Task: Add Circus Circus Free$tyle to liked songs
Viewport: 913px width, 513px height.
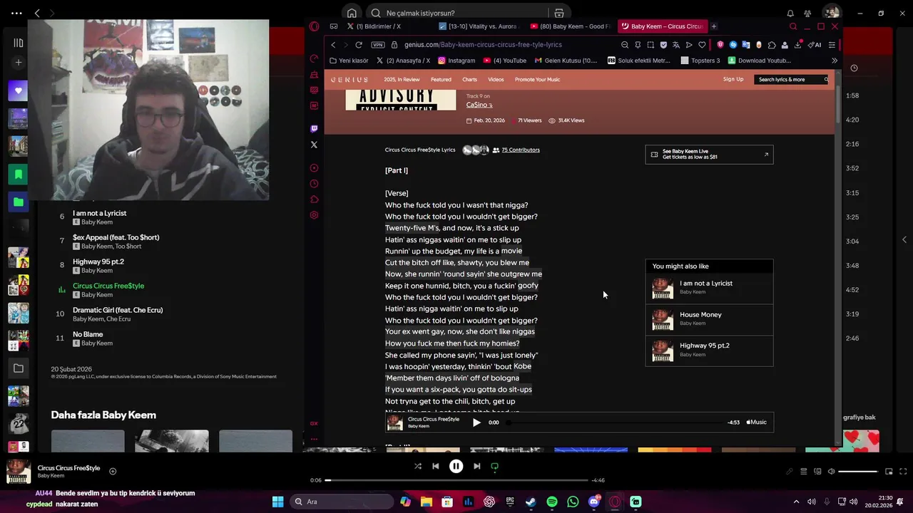Action: click(x=113, y=471)
